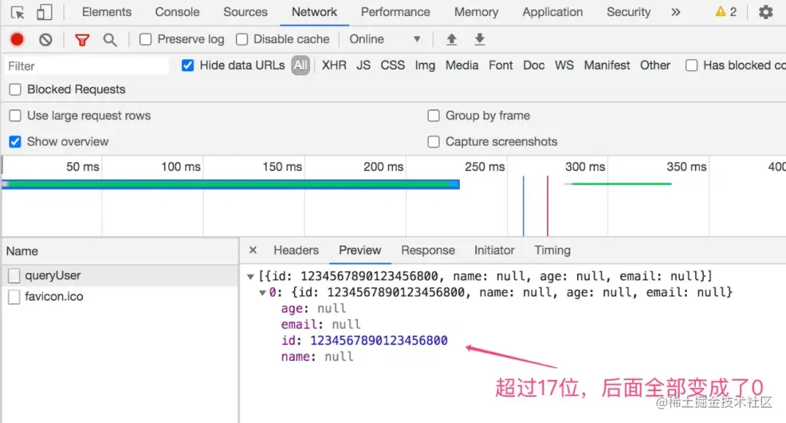
Task: Click the short green overview bar
Action: (x=618, y=184)
